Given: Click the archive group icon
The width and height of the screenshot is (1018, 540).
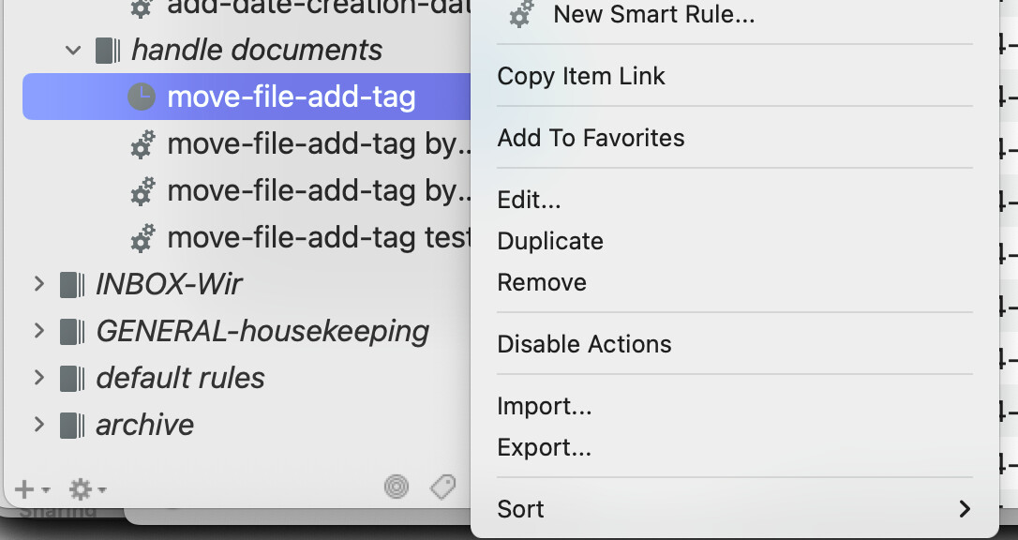Looking at the screenshot, I should tap(72, 425).
